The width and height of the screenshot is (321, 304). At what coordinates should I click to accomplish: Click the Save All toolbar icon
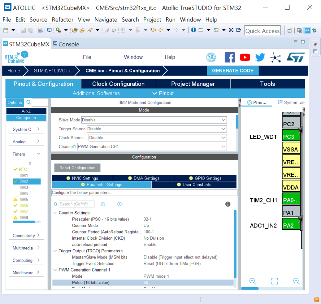(31, 30)
